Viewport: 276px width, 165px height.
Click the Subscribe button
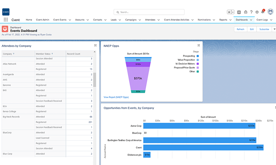click(264, 29)
